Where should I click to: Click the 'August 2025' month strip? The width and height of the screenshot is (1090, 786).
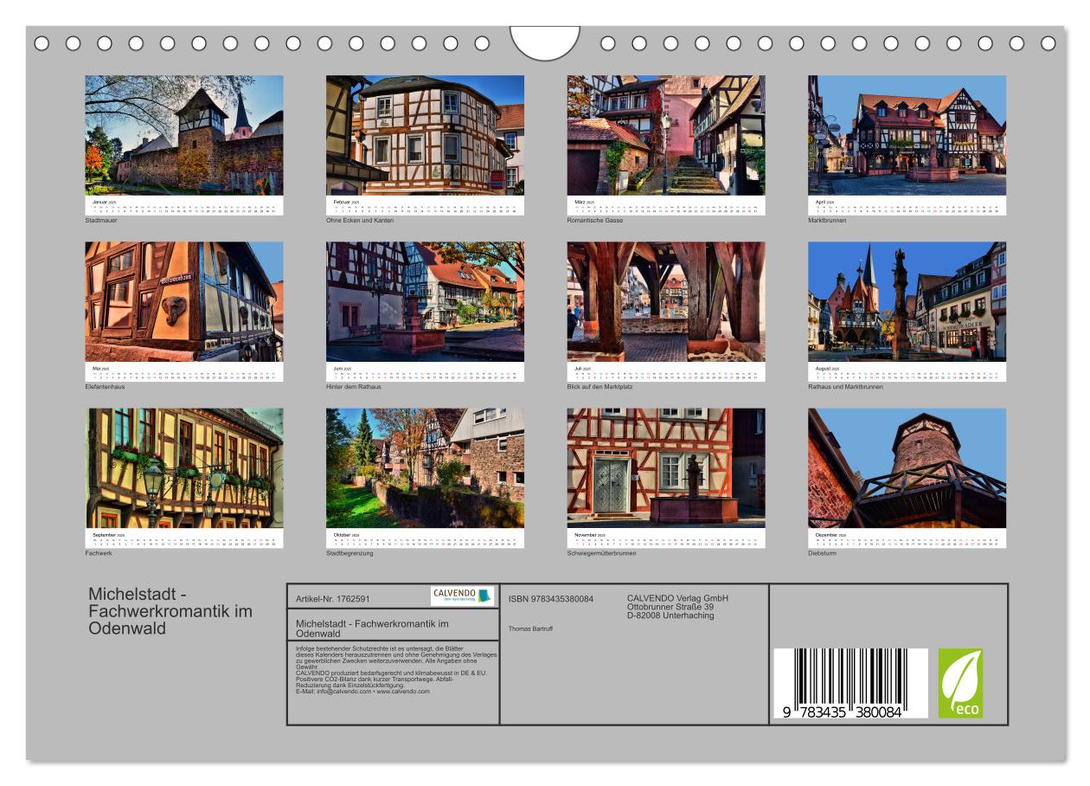point(907,372)
